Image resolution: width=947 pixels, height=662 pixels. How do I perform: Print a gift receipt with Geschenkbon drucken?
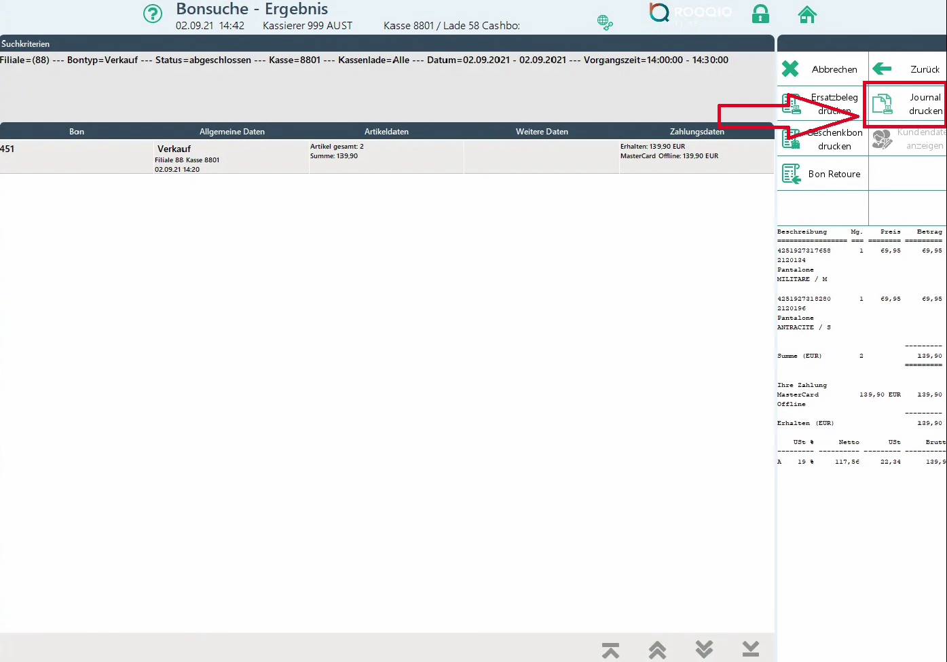click(x=822, y=139)
